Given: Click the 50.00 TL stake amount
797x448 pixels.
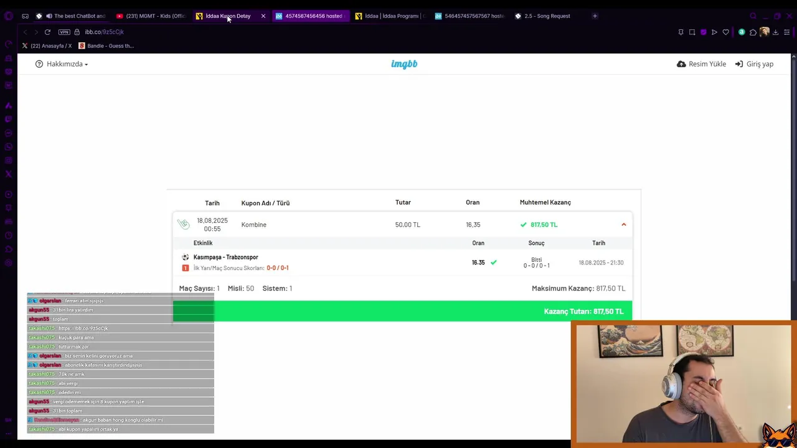Looking at the screenshot, I should click(407, 225).
